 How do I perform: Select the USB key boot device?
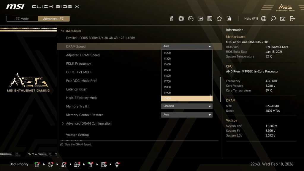90,164
